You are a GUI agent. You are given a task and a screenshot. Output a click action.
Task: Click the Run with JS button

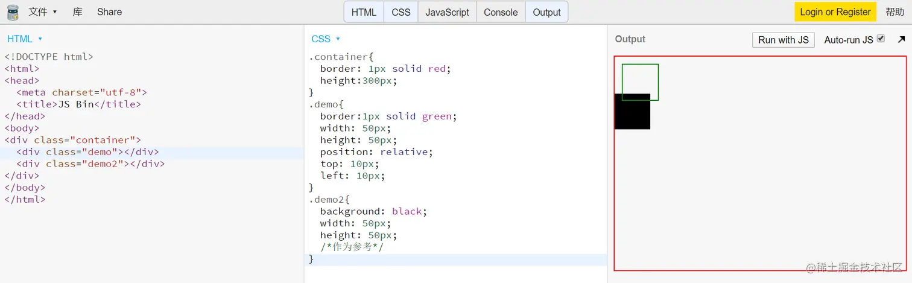(x=784, y=40)
